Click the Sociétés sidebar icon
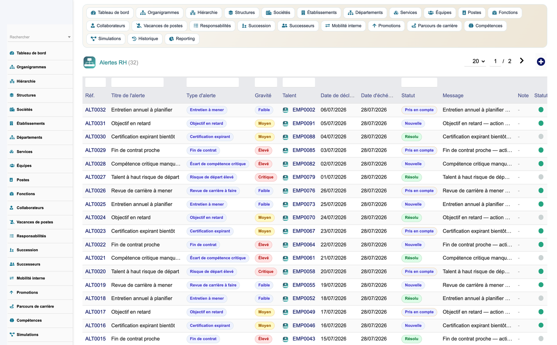 click(12, 110)
